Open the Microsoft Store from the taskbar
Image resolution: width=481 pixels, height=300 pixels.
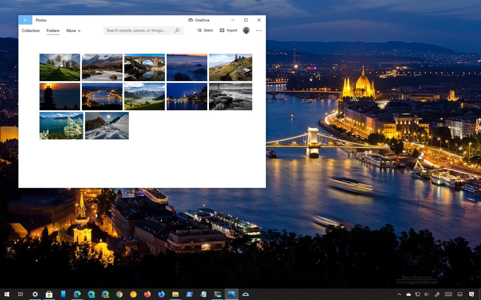pos(49,294)
